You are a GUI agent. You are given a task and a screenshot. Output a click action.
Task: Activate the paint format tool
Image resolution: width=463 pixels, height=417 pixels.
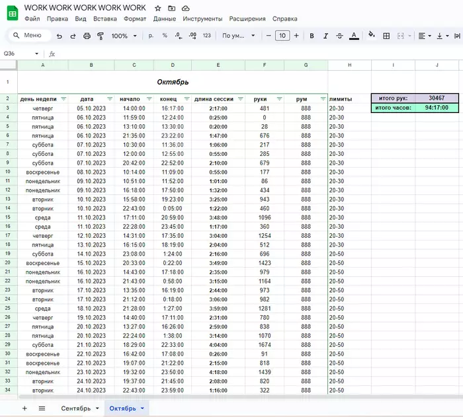point(101,36)
